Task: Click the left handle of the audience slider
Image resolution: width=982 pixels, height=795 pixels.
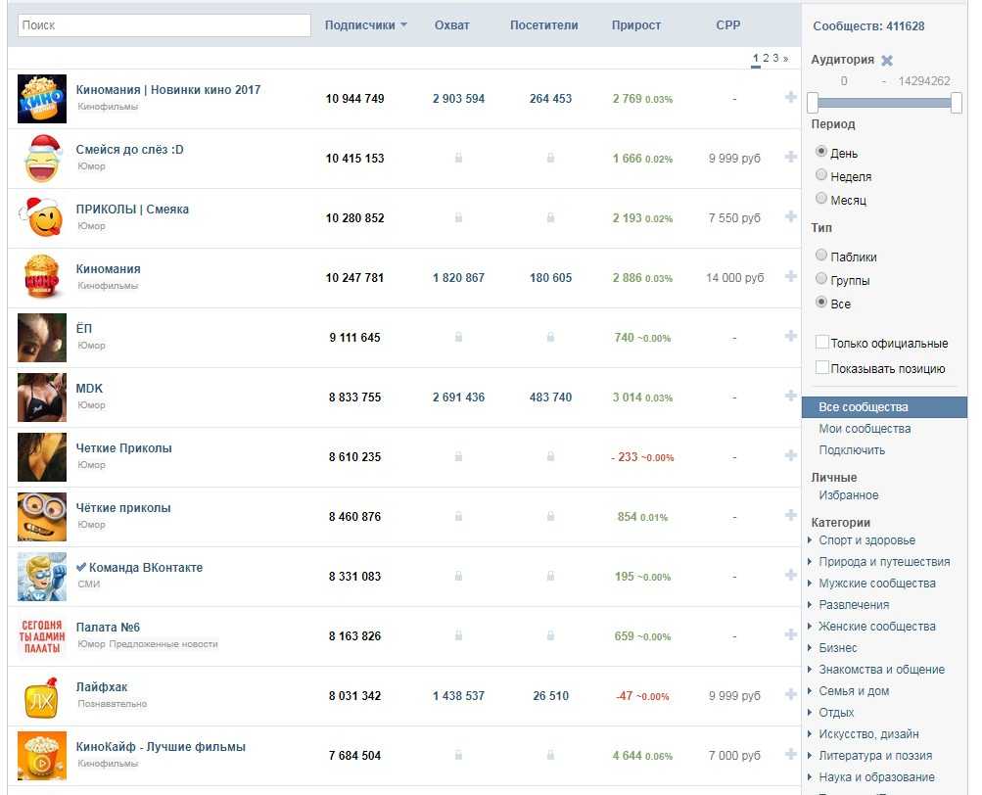Action: pyautogui.click(x=813, y=102)
